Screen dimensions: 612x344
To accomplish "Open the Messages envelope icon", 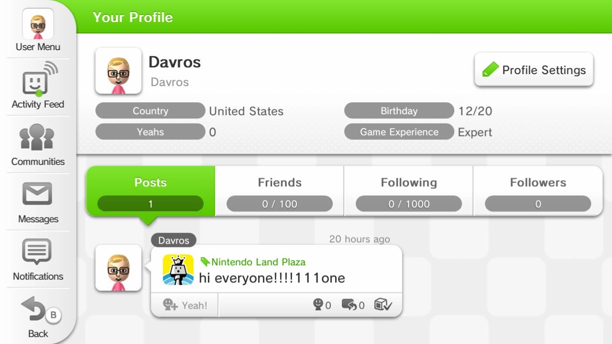I will [37, 195].
